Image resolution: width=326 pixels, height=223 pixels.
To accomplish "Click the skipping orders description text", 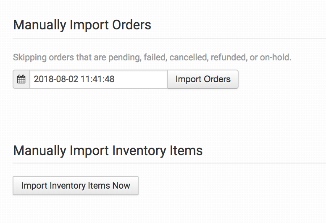I will (152, 57).
